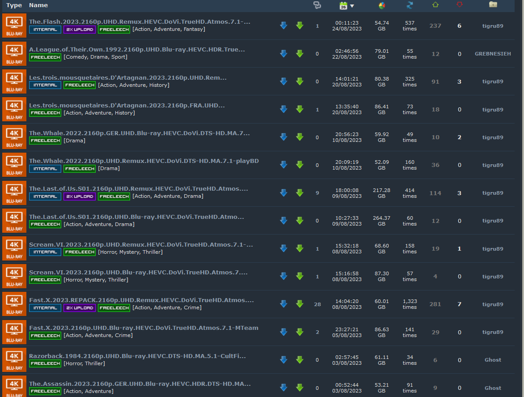Click comment count 28 on Fast.X REPACK row
The height and width of the screenshot is (397, 524).
[317, 304]
